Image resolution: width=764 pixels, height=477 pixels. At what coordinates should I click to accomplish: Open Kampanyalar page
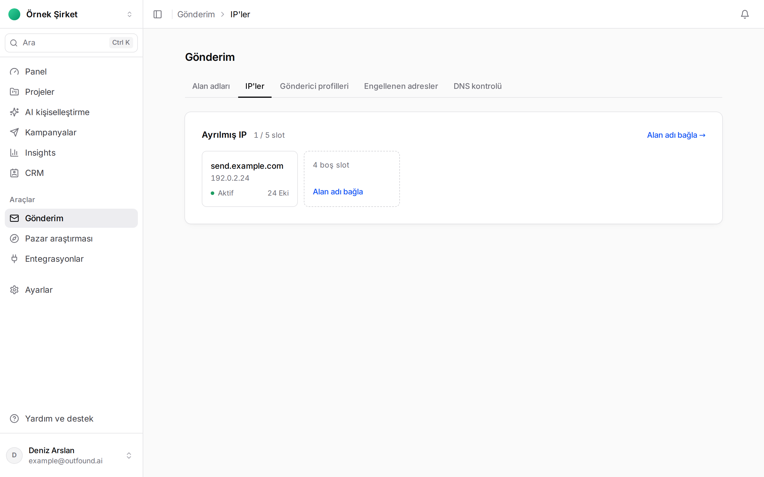[71, 132]
